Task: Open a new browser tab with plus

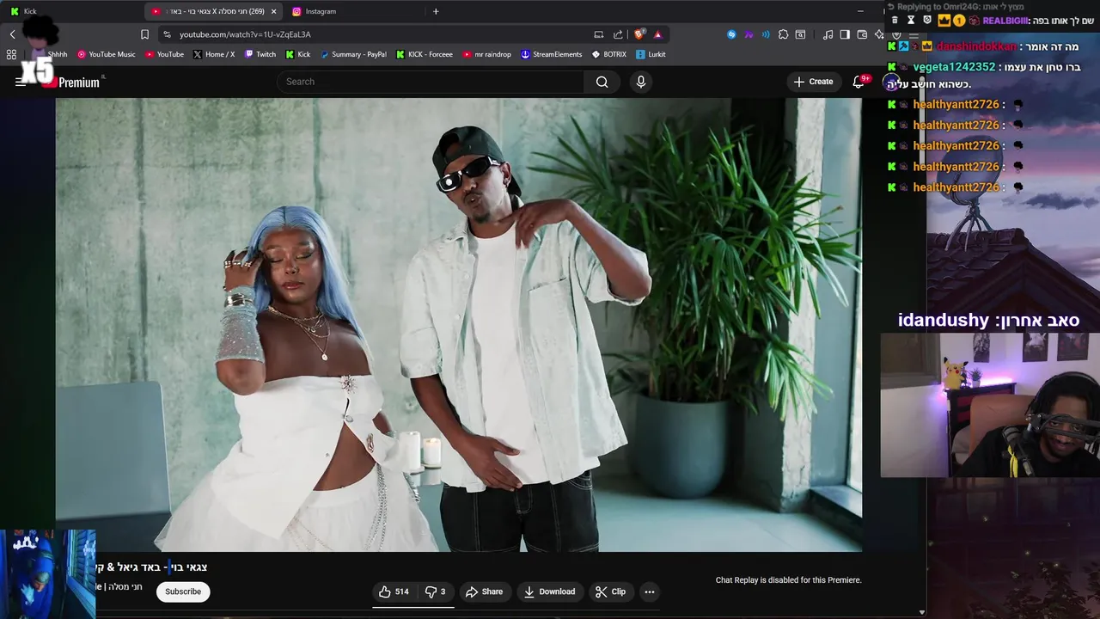Action: click(x=436, y=11)
